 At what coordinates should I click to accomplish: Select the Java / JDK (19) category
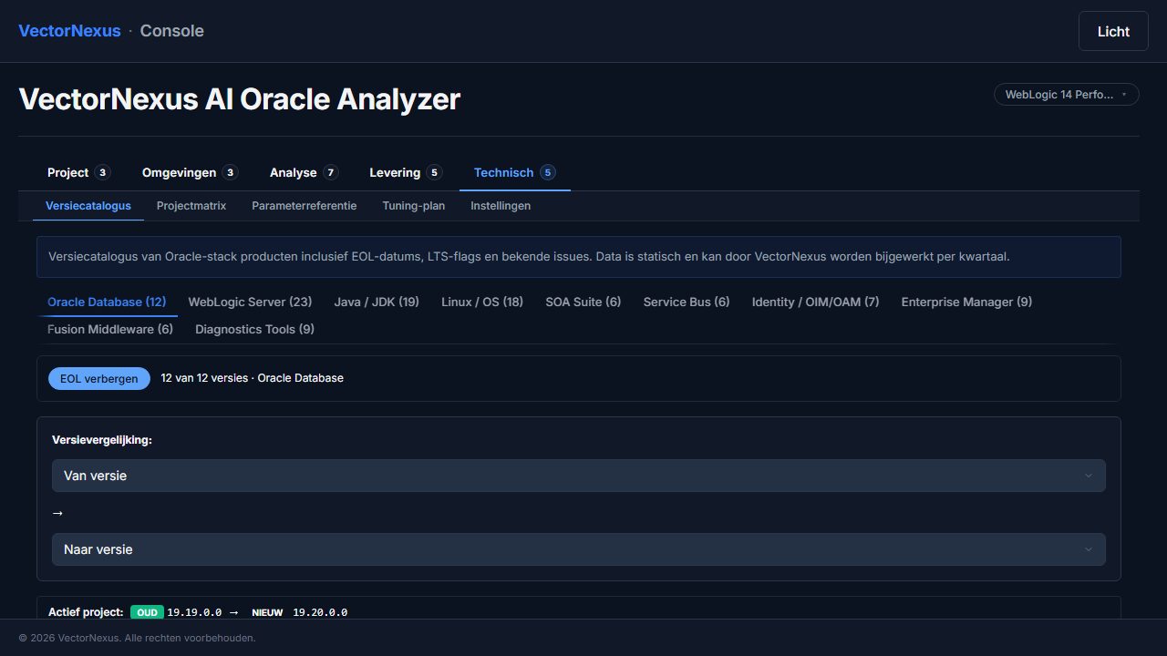(x=377, y=302)
